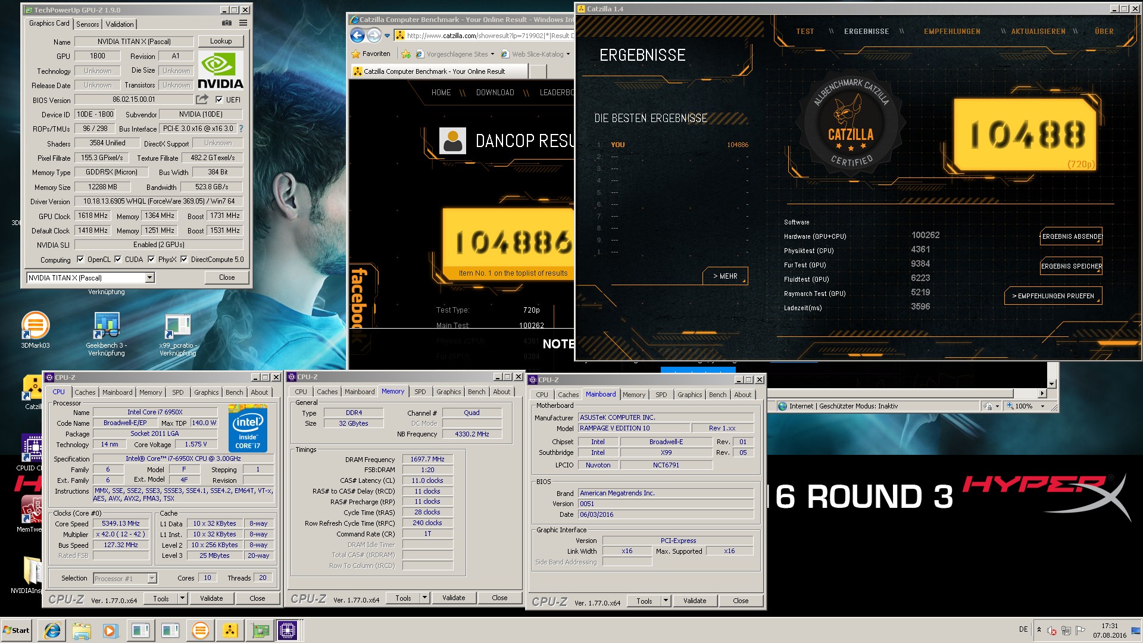
Task: Click Internet Explorer icon in taskbar
Action: tap(52, 630)
